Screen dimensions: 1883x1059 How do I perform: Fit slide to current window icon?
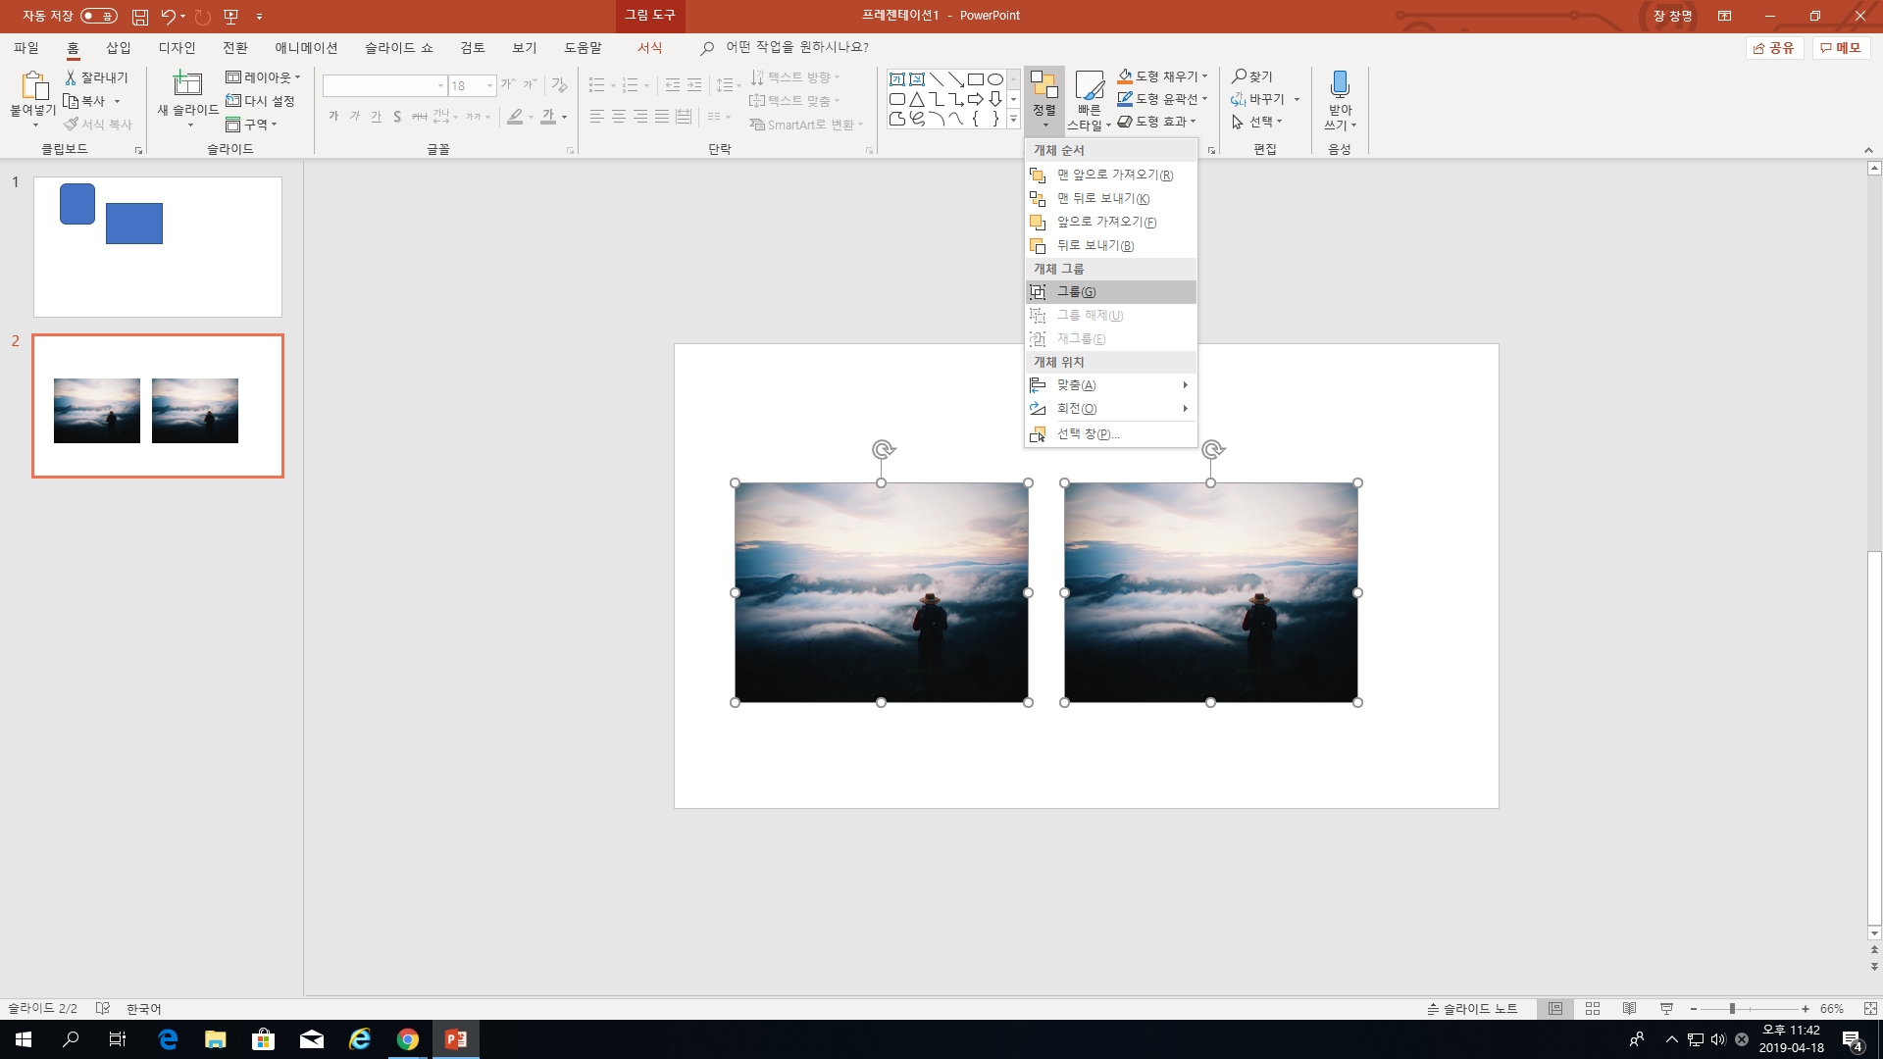[x=1870, y=1009]
